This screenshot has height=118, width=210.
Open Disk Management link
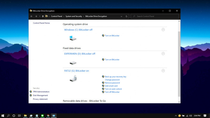pos(40,95)
